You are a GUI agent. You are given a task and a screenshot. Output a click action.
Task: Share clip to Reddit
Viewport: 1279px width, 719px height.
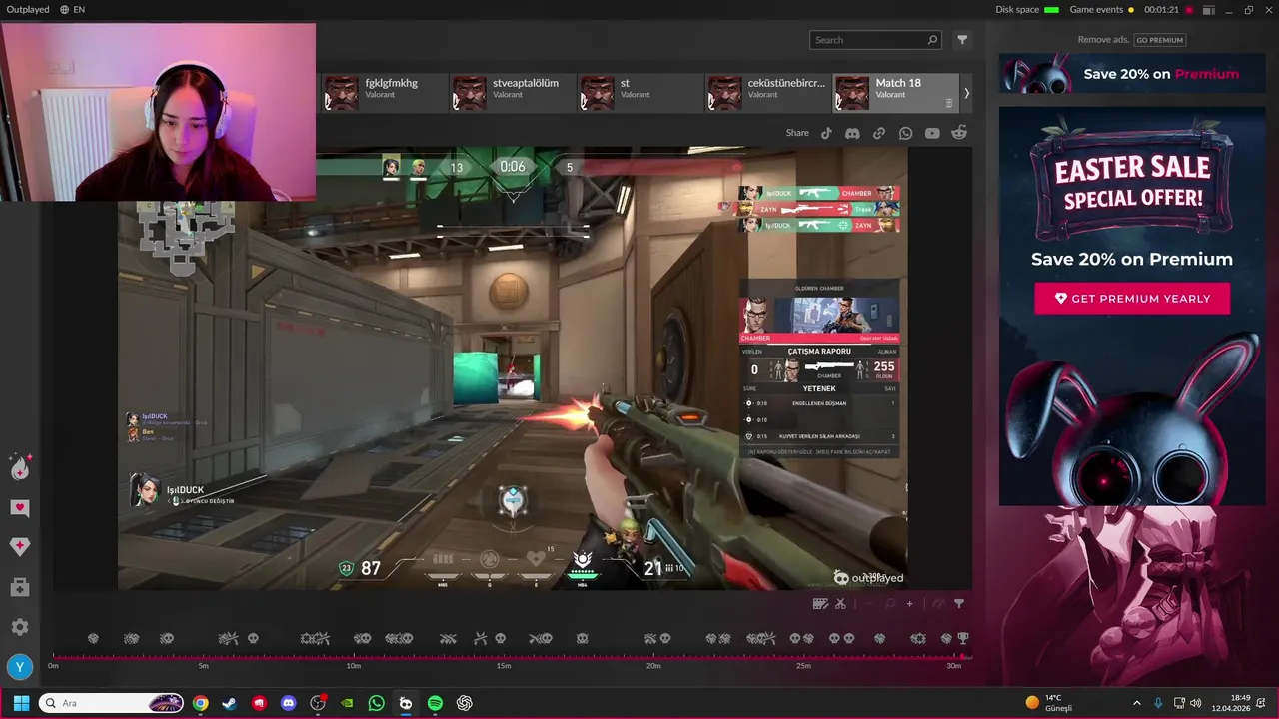pyautogui.click(x=959, y=133)
